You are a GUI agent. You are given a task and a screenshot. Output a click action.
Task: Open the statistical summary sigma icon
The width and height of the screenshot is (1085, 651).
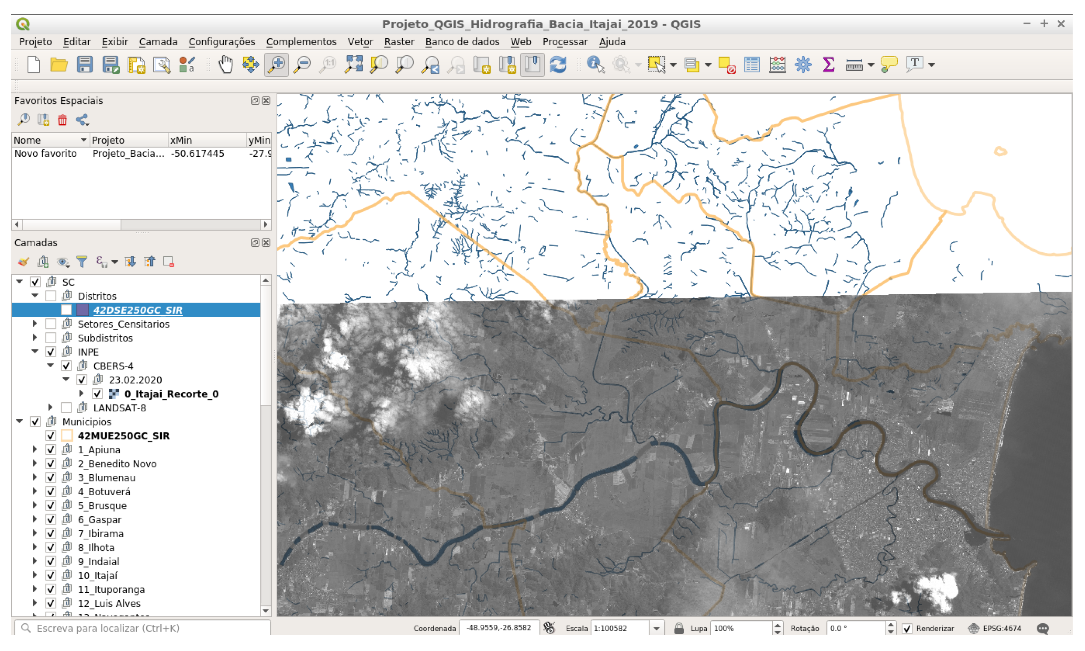pyautogui.click(x=829, y=64)
